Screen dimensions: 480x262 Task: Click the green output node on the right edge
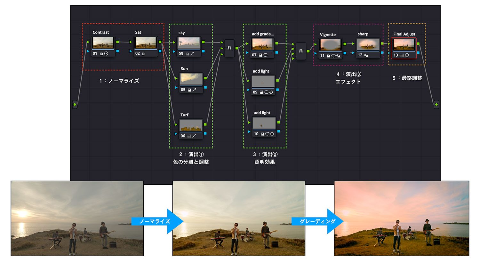436,104
